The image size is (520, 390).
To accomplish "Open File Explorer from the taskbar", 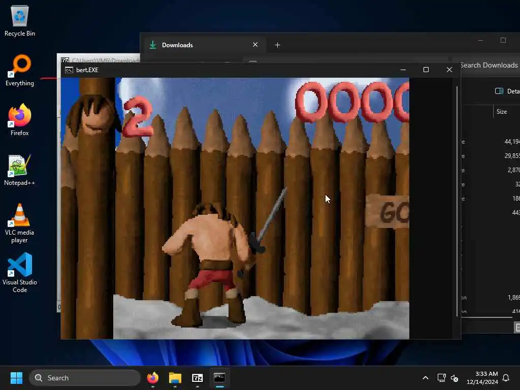I will [175, 378].
